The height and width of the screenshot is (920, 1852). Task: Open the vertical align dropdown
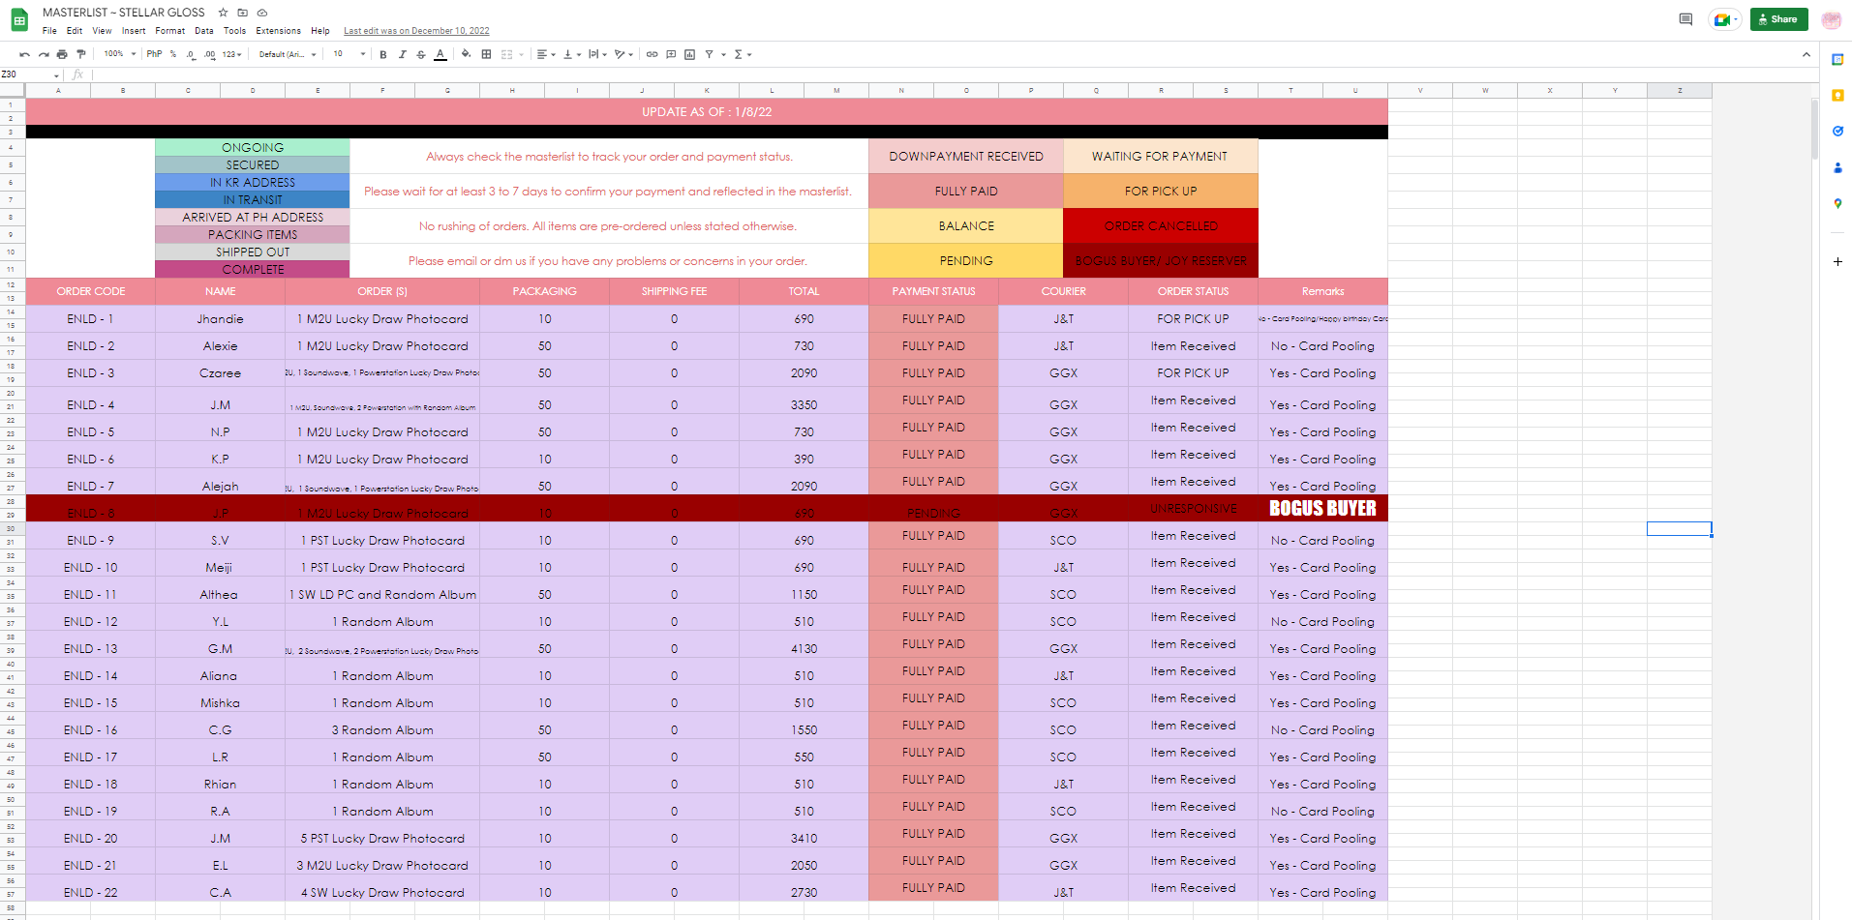coord(572,54)
